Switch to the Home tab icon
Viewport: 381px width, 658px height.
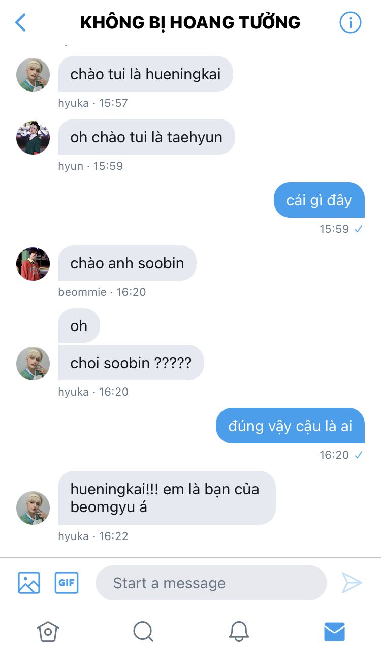coord(48,632)
